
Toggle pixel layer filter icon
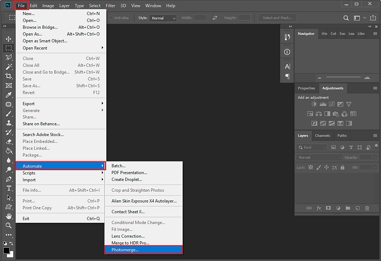click(x=334, y=147)
